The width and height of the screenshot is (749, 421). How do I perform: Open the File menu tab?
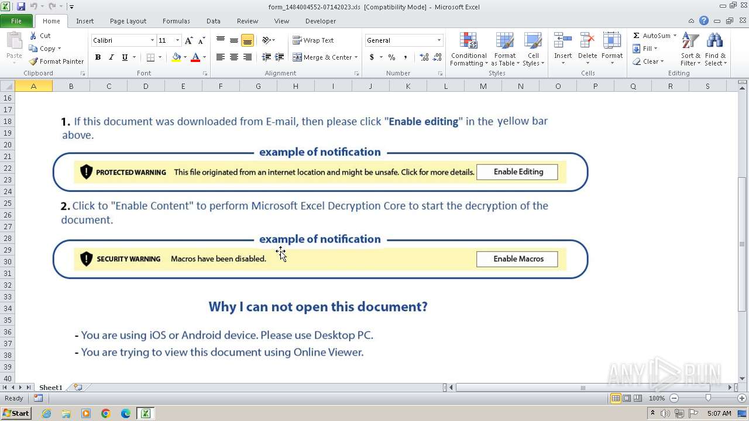pyautogui.click(x=16, y=21)
